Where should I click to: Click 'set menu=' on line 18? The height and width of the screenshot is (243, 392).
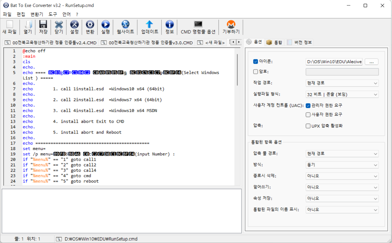[34, 149]
